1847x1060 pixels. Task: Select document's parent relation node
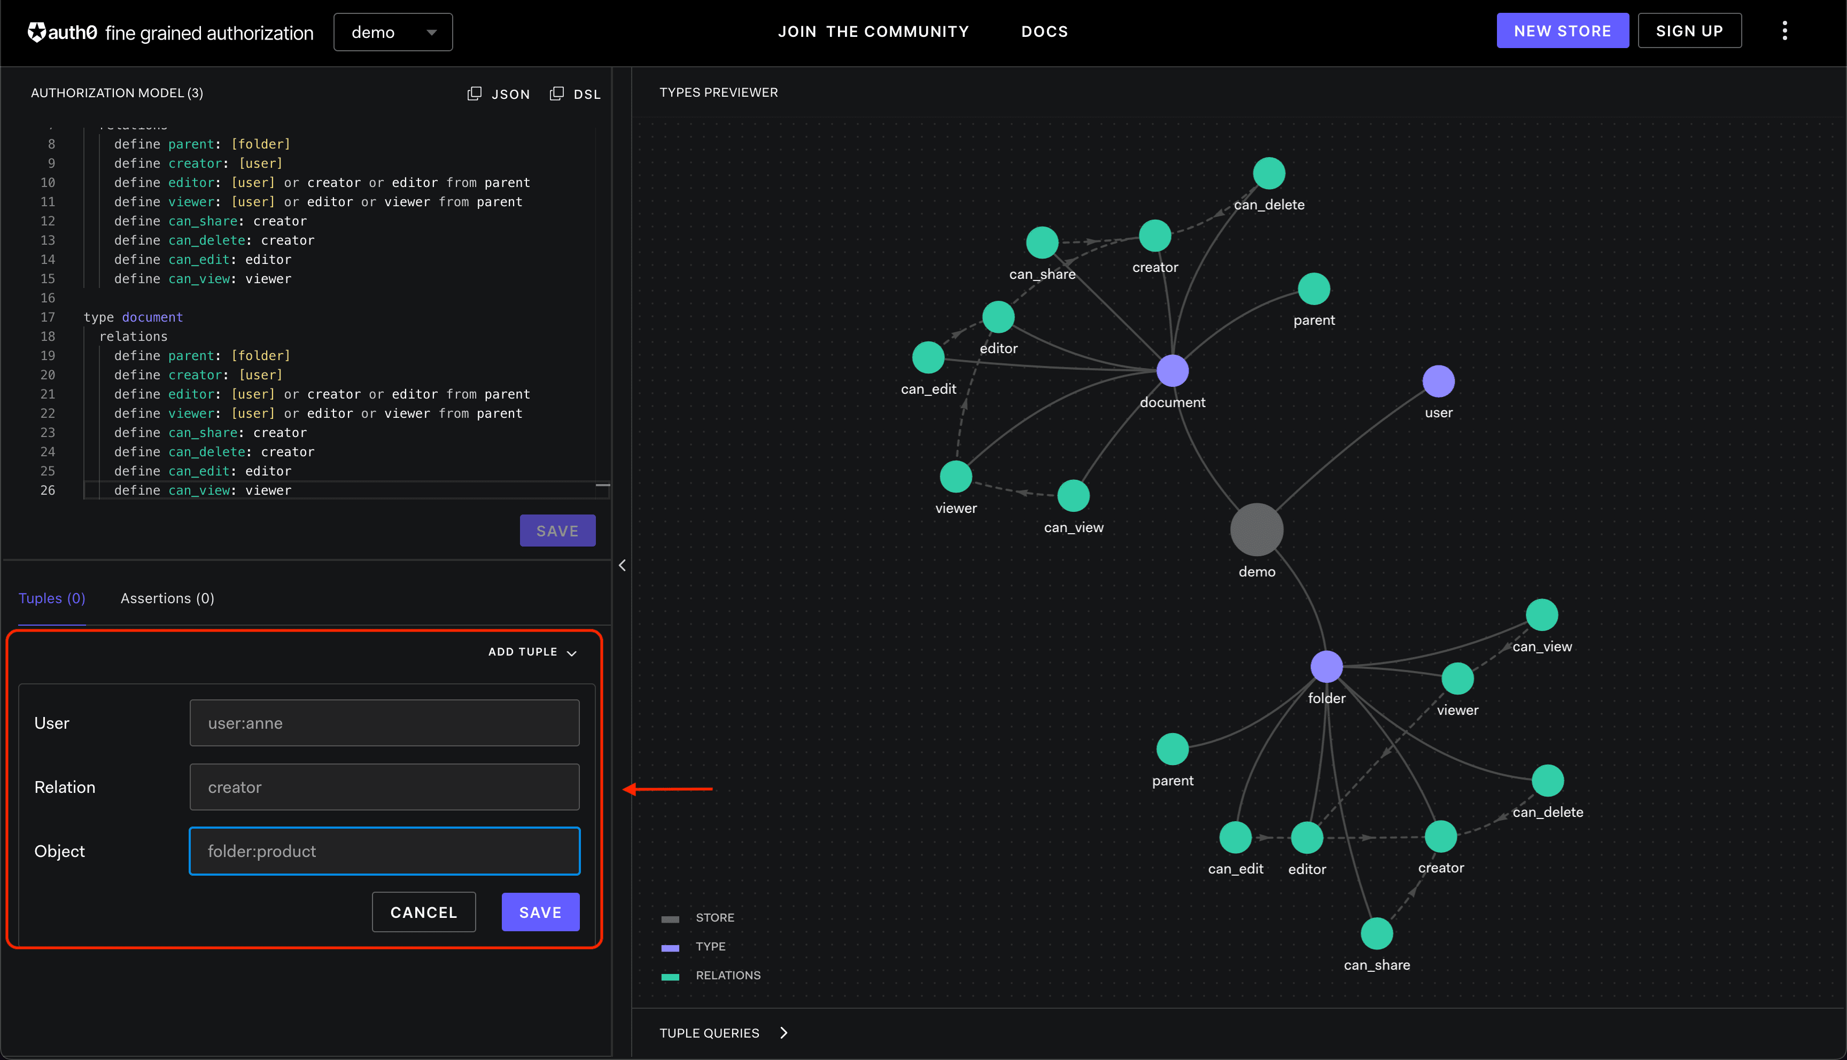pos(1314,289)
